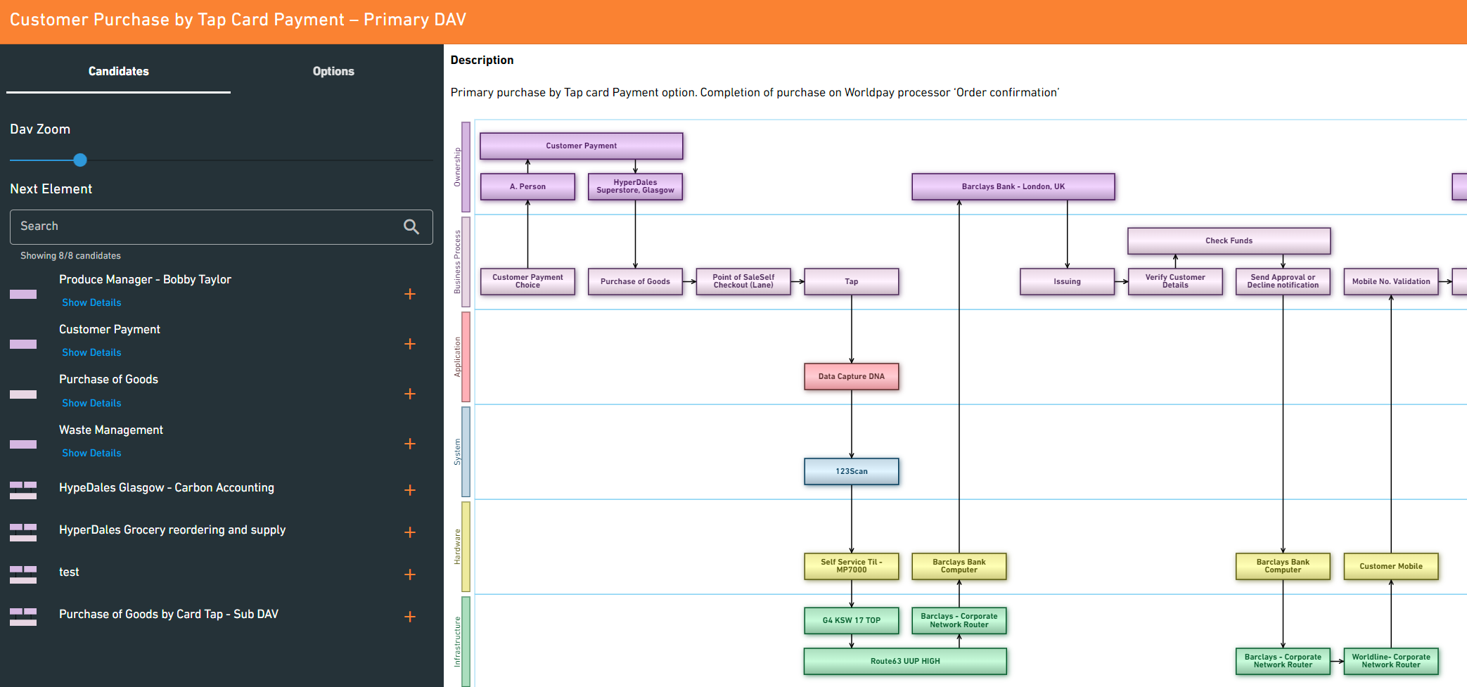Click Produce Manager element type icon

(23, 294)
